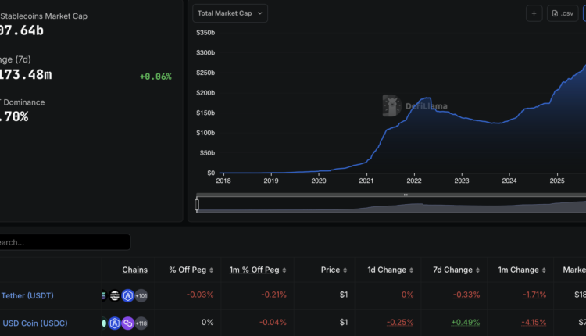Click the Arbitrum chain icon in Tether row
The height and width of the screenshot is (336, 586).
[x=128, y=295]
